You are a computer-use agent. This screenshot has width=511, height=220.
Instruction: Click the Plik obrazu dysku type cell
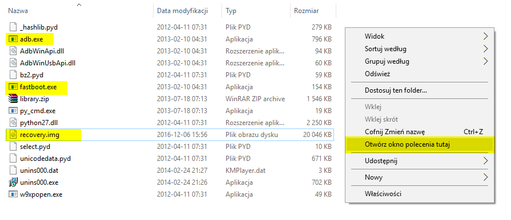pos(252,135)
